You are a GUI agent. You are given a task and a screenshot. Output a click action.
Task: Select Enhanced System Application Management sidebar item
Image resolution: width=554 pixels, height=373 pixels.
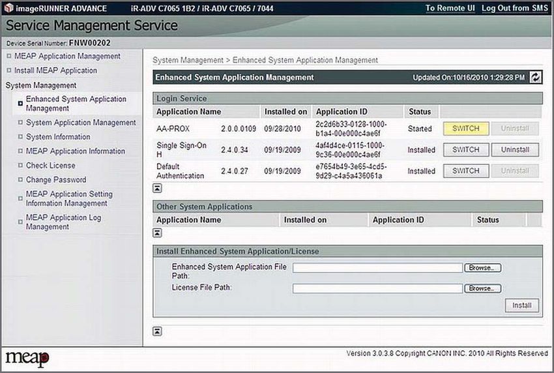[x=76, y=104]
